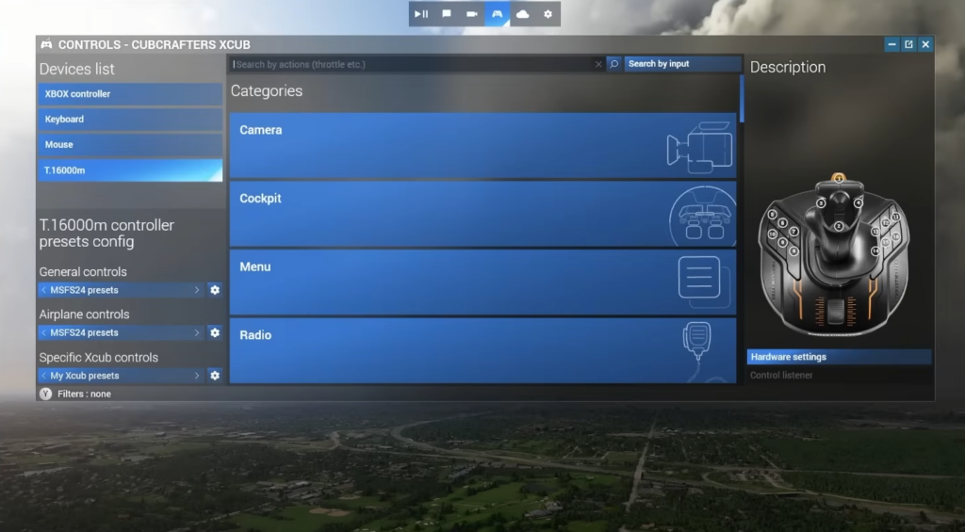The height and width of the screenshot is (532, 965).
Task: Click the Cockpit category yoke icon
Action: tap(703, 216)
